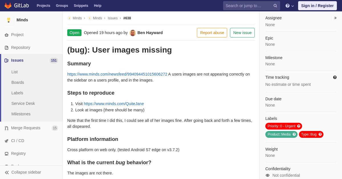
Task: Open the issues List in sidebar
Action: (15, 72)
